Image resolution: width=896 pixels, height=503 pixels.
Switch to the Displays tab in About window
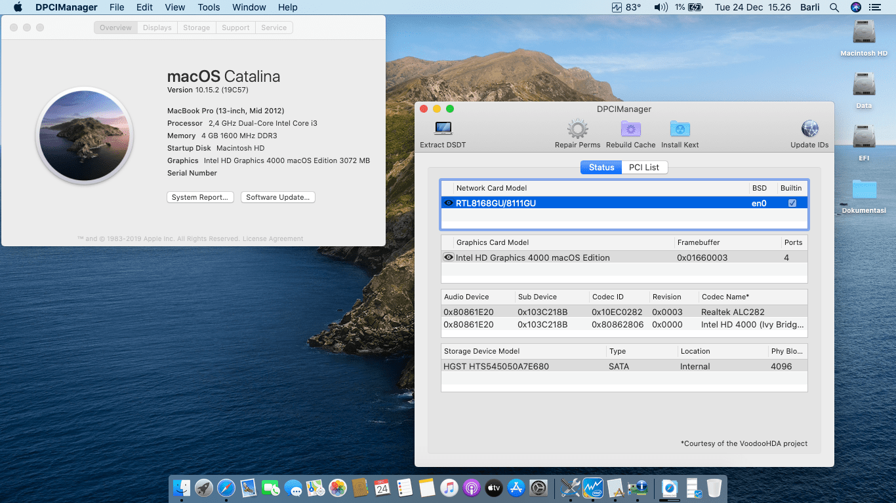tap(157, 28)
